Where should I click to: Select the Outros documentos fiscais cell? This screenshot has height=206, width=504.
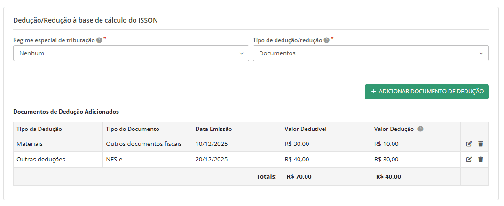[x=144, y=144]
